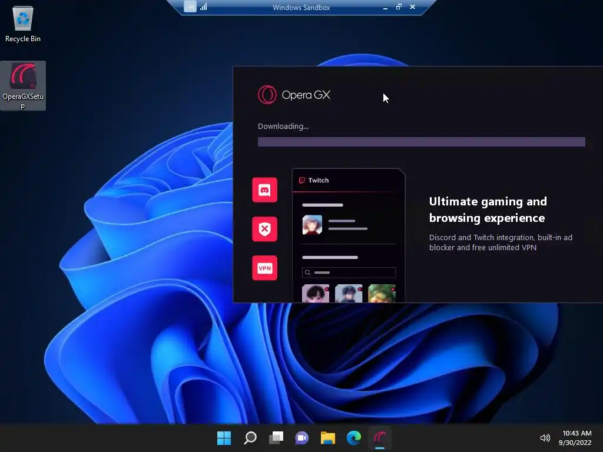The image size is (603, 452).
Task: Click the red VPN icon
Action: (x=264, y=268)
